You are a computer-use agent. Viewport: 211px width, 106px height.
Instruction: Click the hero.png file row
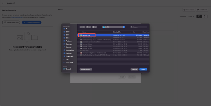(x=113, y=50)
